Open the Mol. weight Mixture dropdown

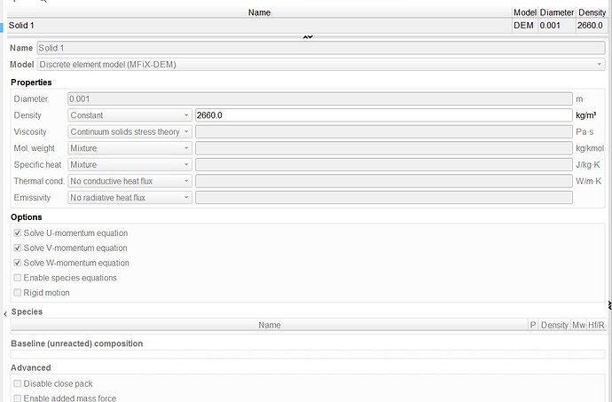pos(129,148)
